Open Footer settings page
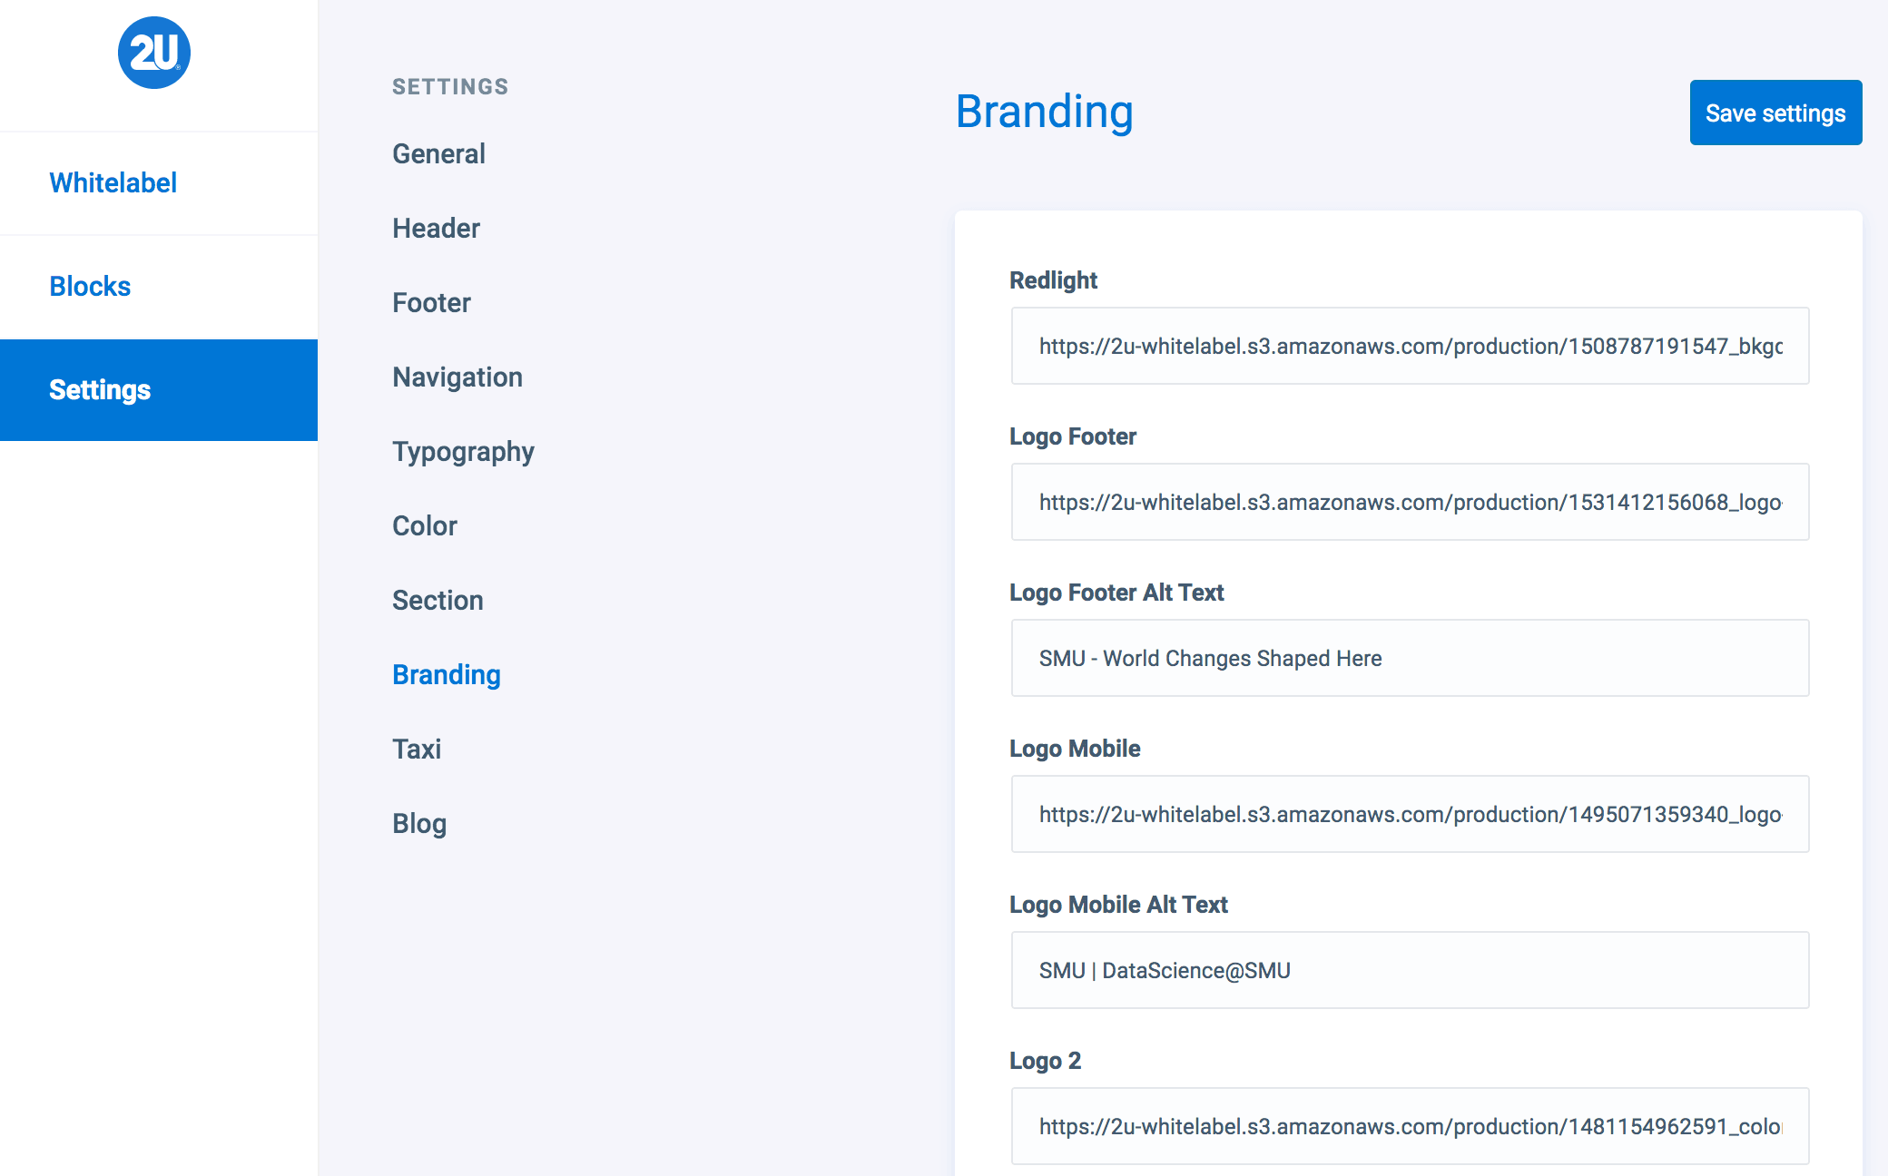The image size is (1888, 1176). tap(431, 303)
